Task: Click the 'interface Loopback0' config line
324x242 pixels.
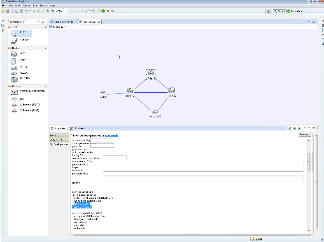Action: tap(82, 192)
